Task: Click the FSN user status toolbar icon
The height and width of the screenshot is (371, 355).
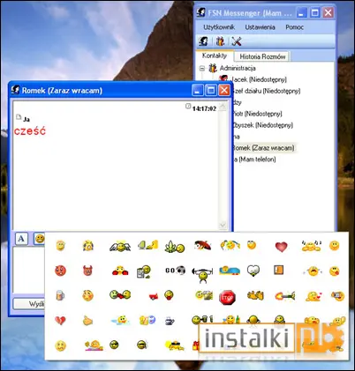Action: point(203,41)
